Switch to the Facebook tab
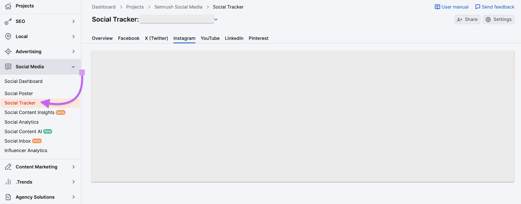Image resolution: width=521 pixels, height=204 pixels. click(129, 38)
